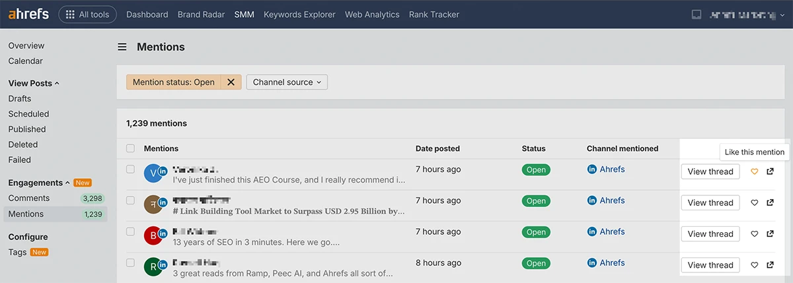Open 13 years of SEO mention externally
The image size is (793, 283).
770,234
